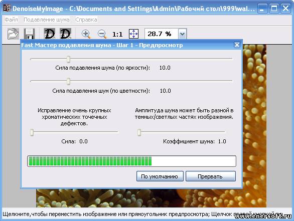Click the first D denoise icon
294x221 pixels.
click(50, 34)
